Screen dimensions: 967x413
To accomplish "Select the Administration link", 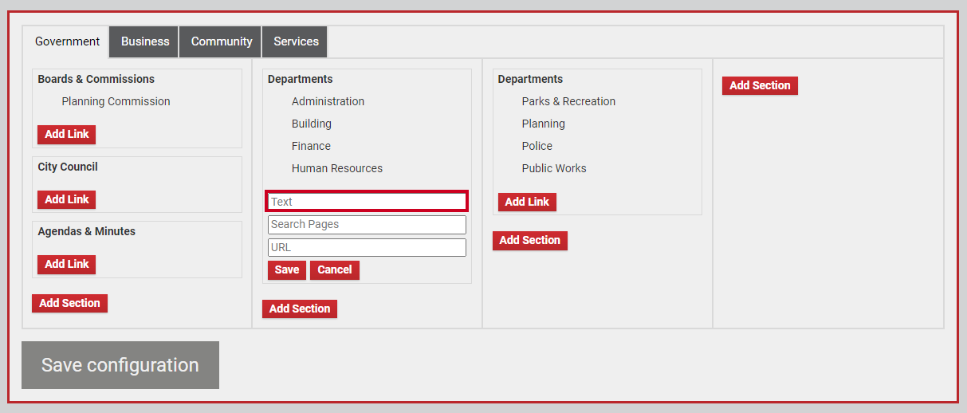I will coord(328,101).
